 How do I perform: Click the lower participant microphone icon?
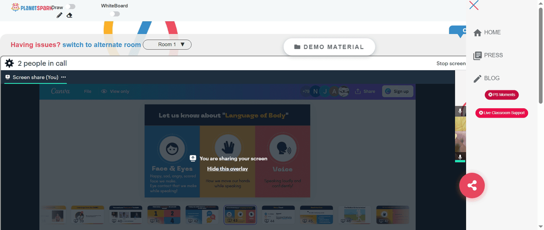click(x=460, y=157)
